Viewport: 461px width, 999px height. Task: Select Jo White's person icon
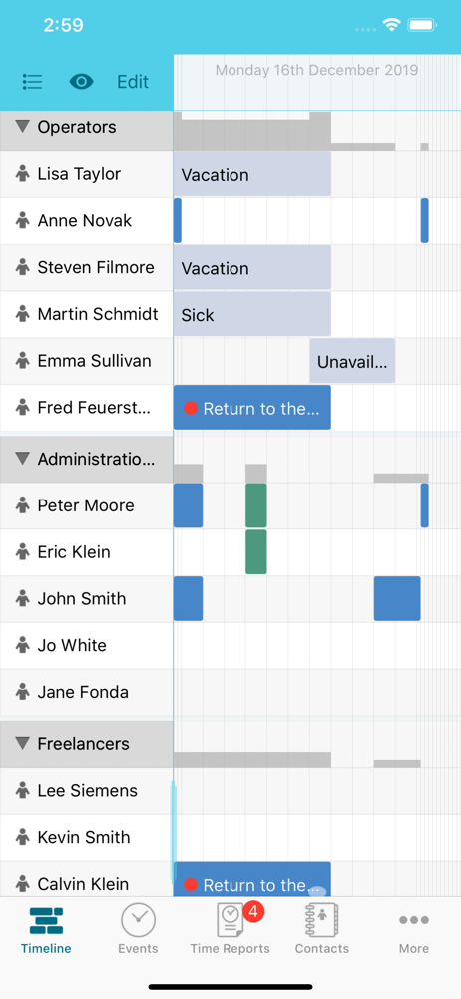(23, 645)
